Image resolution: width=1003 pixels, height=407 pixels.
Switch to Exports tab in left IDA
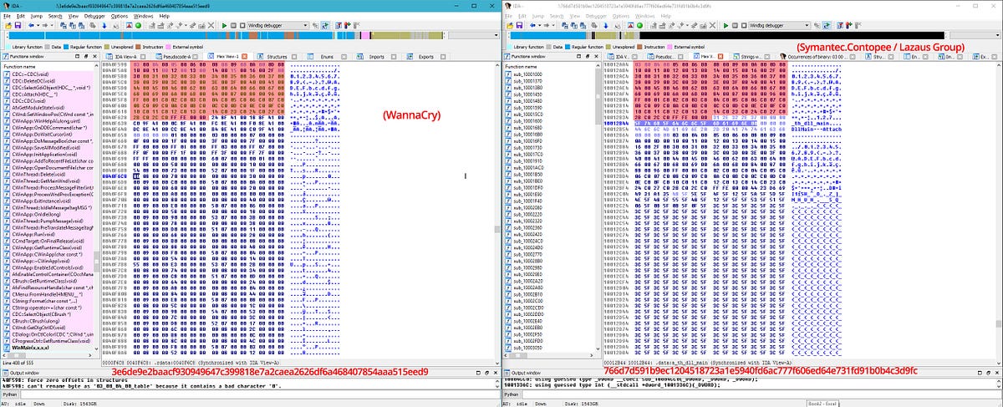point(425,56)
